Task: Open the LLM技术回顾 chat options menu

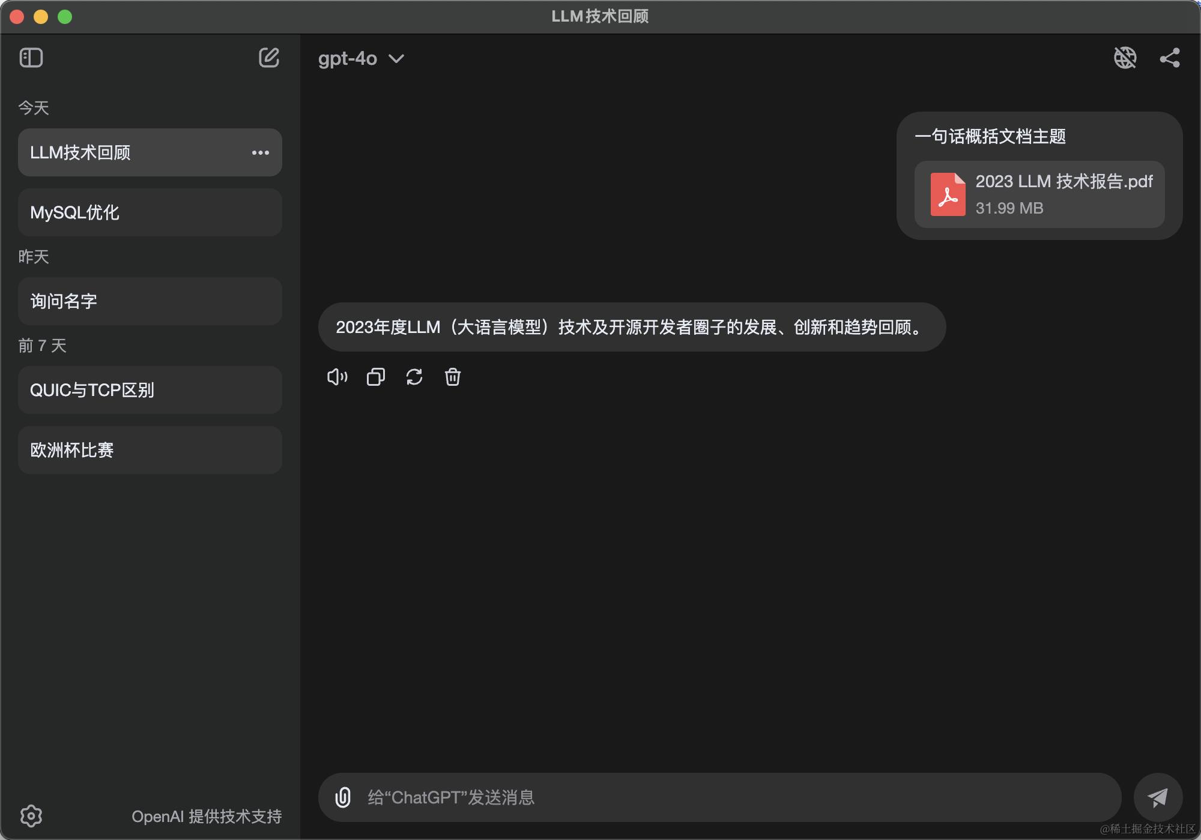Action: click(x=261, y=152)
